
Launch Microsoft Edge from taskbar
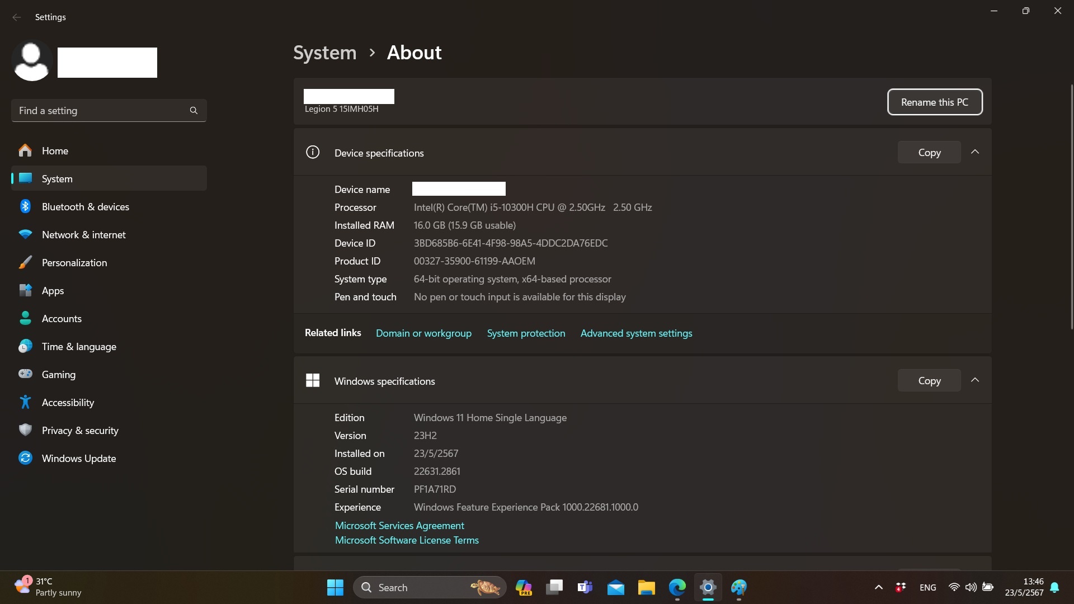677,587
